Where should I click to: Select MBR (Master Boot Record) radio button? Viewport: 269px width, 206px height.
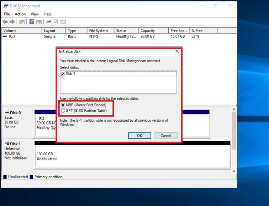pos(63,105)
